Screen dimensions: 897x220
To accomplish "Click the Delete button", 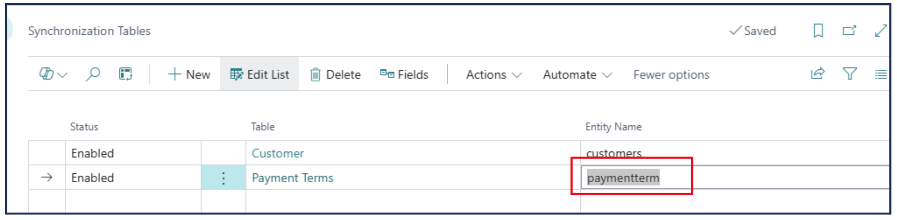I will 335,75.
